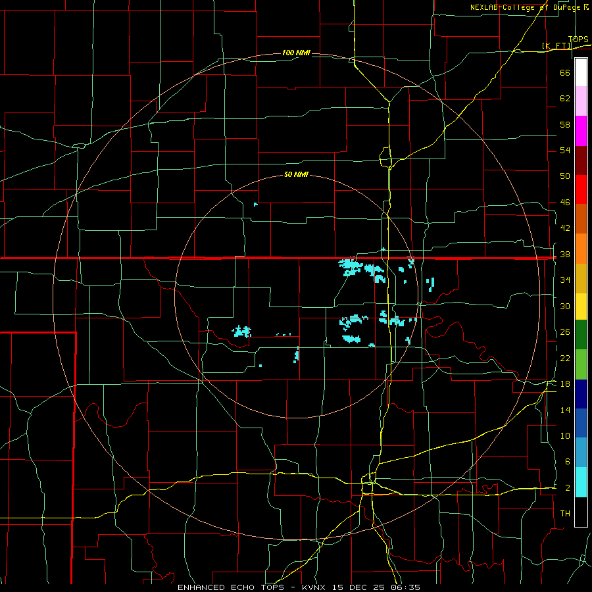
Task: Click the '18' legend value
Action: pos(565,384)
